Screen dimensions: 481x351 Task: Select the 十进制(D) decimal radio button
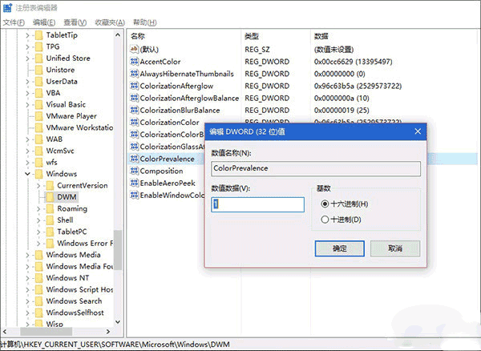coord(325,220)
